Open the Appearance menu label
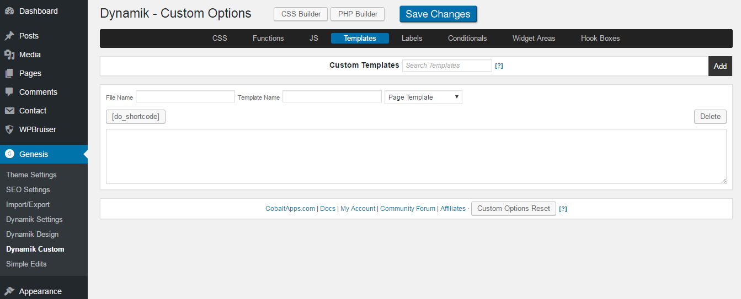The height and width of the screenshot is (299, 741). pos(40,291)
